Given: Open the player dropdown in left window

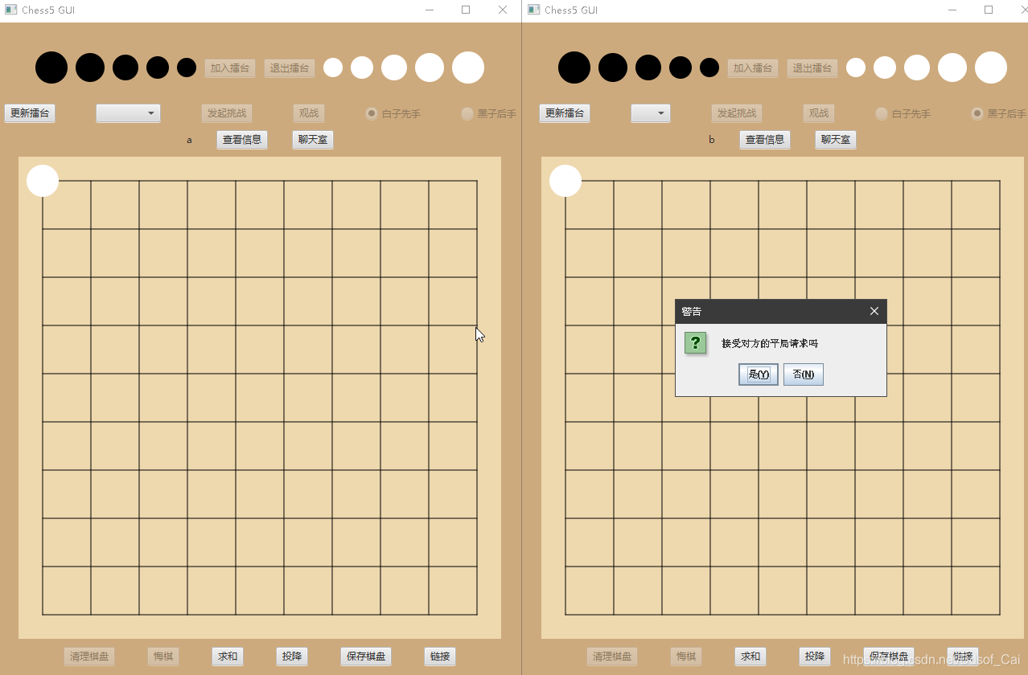Looking at the screenshot, I should [x=128, y=113].
